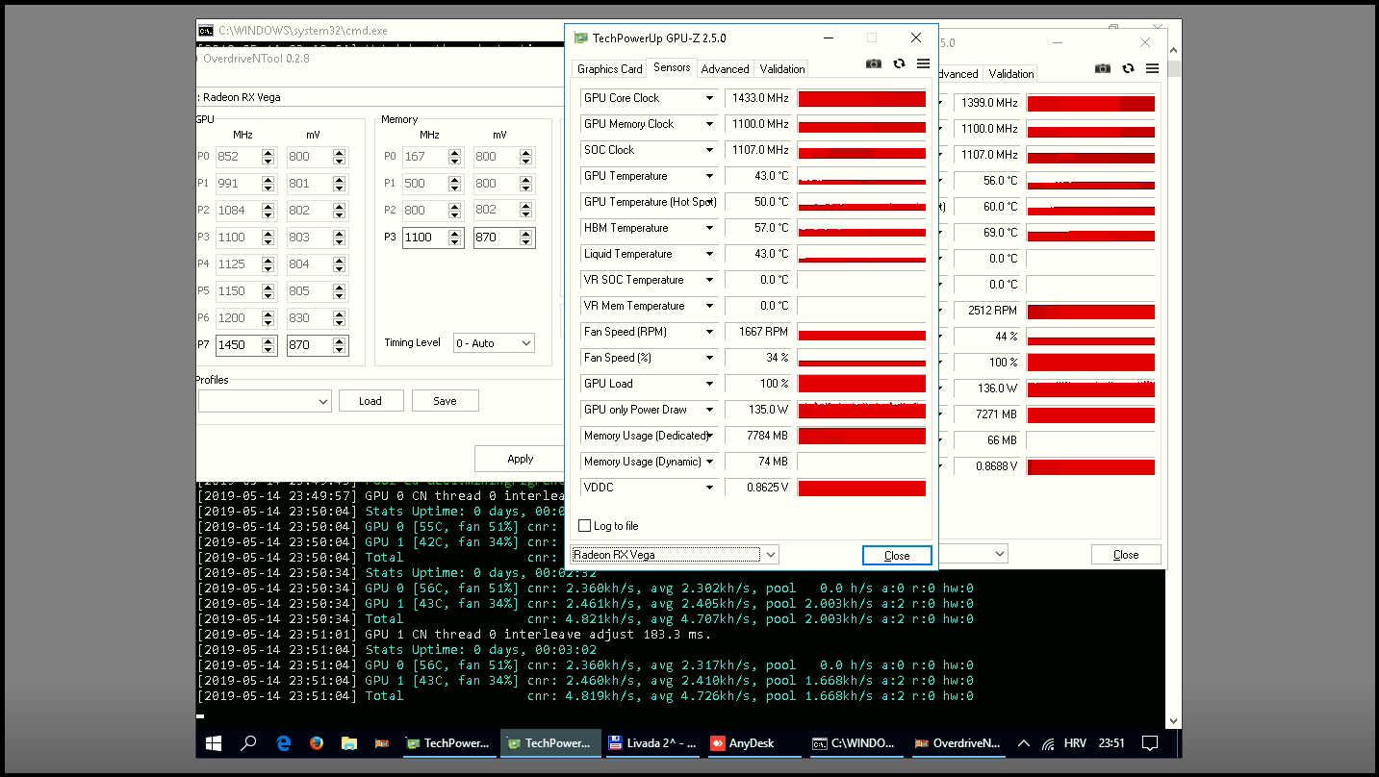Open File Explorer from the taskbar
Image resolution: width=1379 pixels, height=777 pixels.
pos(349,742)
